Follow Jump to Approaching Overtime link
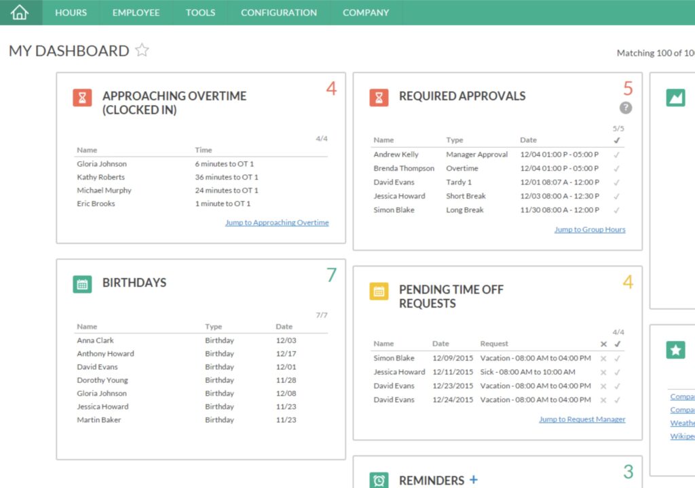This screenshot has height=488, width=695. coord(277,222)
